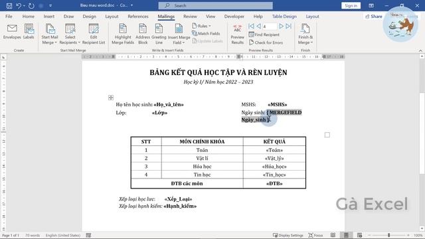Open Ribbon Display Options icon

371,6
